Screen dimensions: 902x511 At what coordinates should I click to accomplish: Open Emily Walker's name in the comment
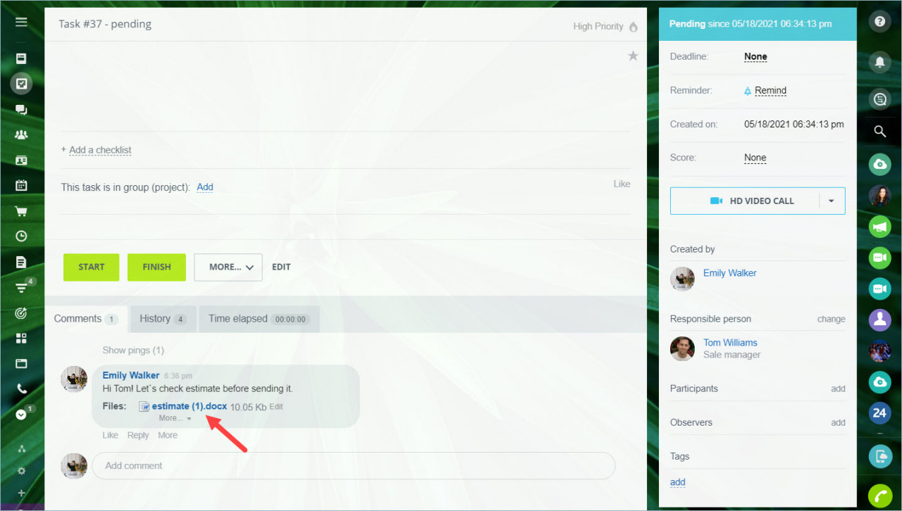pos(131,375)
